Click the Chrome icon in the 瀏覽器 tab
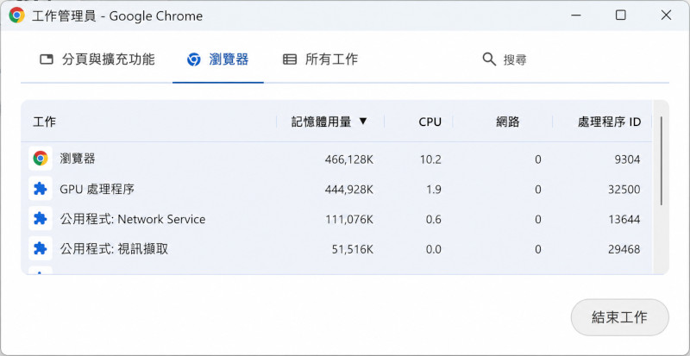Viewport: 690px width, 356px height. (x=193, y=59)
